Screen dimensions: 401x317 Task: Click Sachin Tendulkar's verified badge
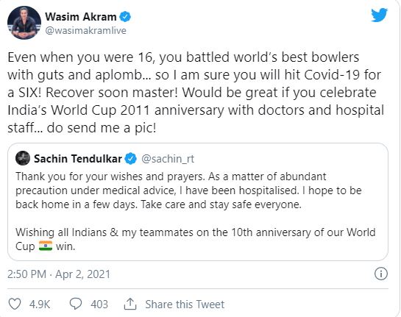[131, 159]
